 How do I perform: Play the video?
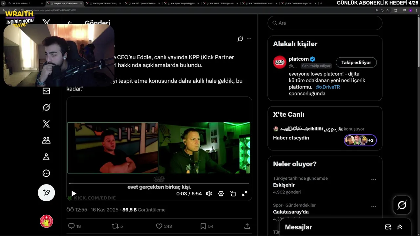coord(74,194)
